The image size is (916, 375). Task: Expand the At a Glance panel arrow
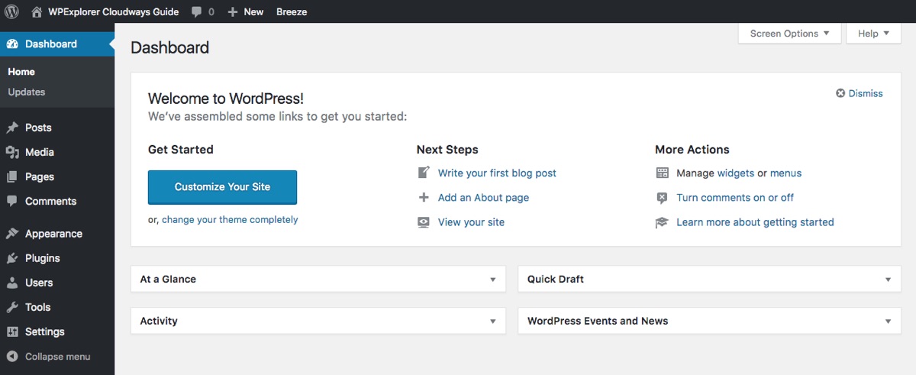(x=493, y=280)
